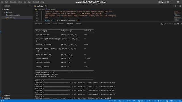Choose the 3.10.4 64-bit interpreter
This screenshot has height=102, width=182.
pyautogui.click(x=151, y=101)
